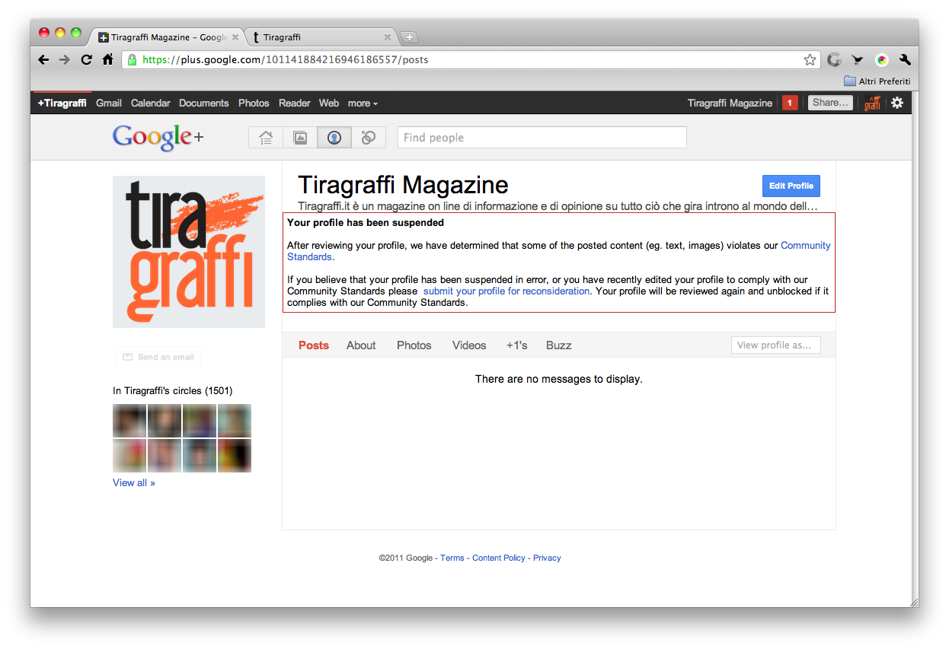Screen dimensions: 949x649
Task: Open the Content Policy footer link
Action: (499, 558)
